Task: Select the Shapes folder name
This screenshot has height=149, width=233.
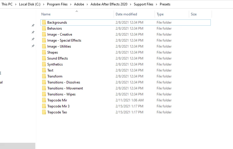Action: coord(52,52)
